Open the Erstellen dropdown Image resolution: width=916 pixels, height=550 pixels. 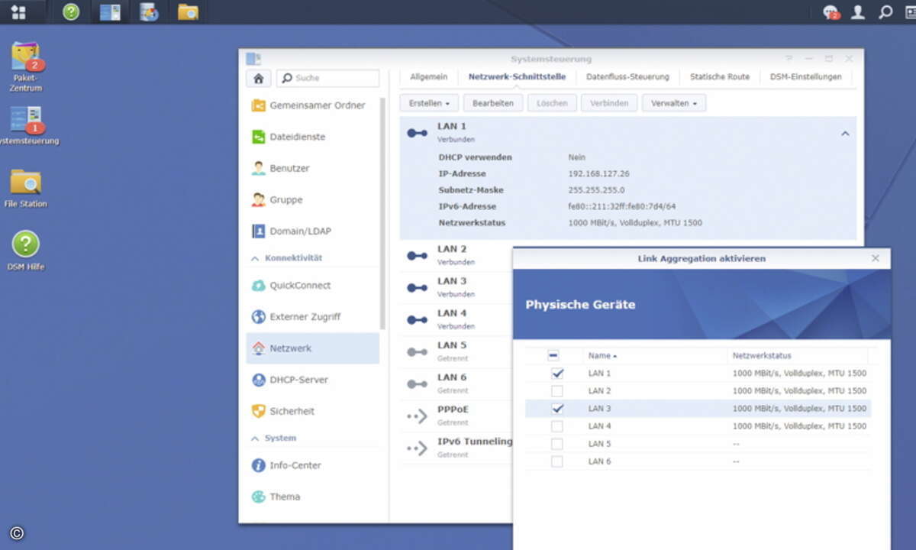coord(429,103)
